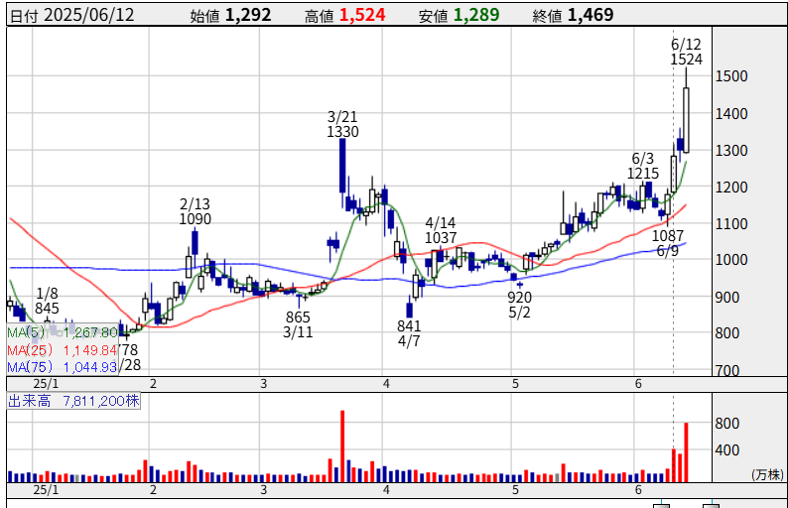This screenshot has width=788, height=508.
Task: Click the long blue 3/21 candlestick
Action: 342,166
